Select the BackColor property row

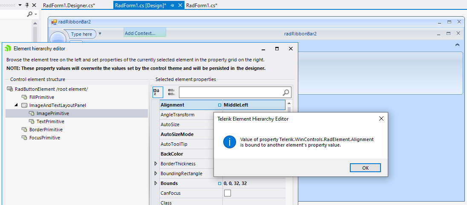coord(187,154)
